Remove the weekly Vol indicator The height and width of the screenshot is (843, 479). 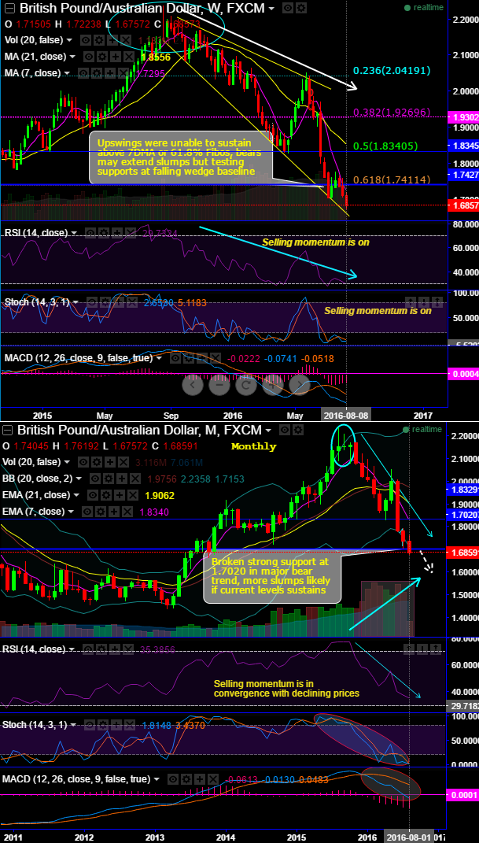click(126, 40)
